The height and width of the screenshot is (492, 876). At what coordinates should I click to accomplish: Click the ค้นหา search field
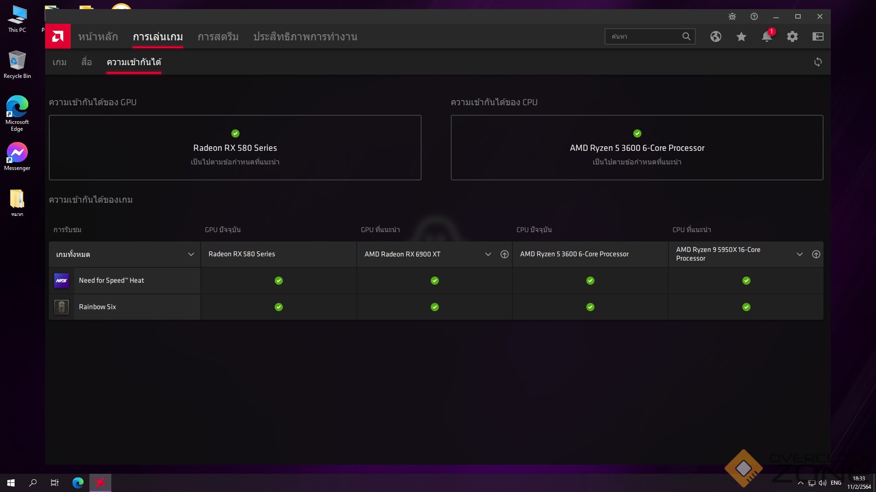tap(643, 36)
